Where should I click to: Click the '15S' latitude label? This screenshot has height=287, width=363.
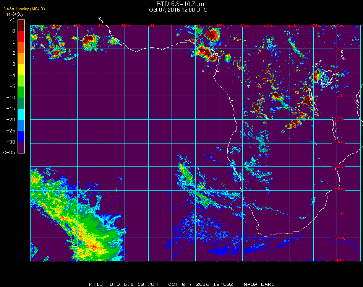(339, 143)
